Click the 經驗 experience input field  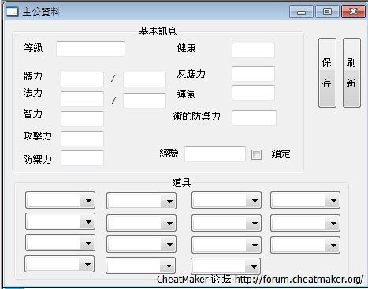pyautogui.click(x=215, y=154)
